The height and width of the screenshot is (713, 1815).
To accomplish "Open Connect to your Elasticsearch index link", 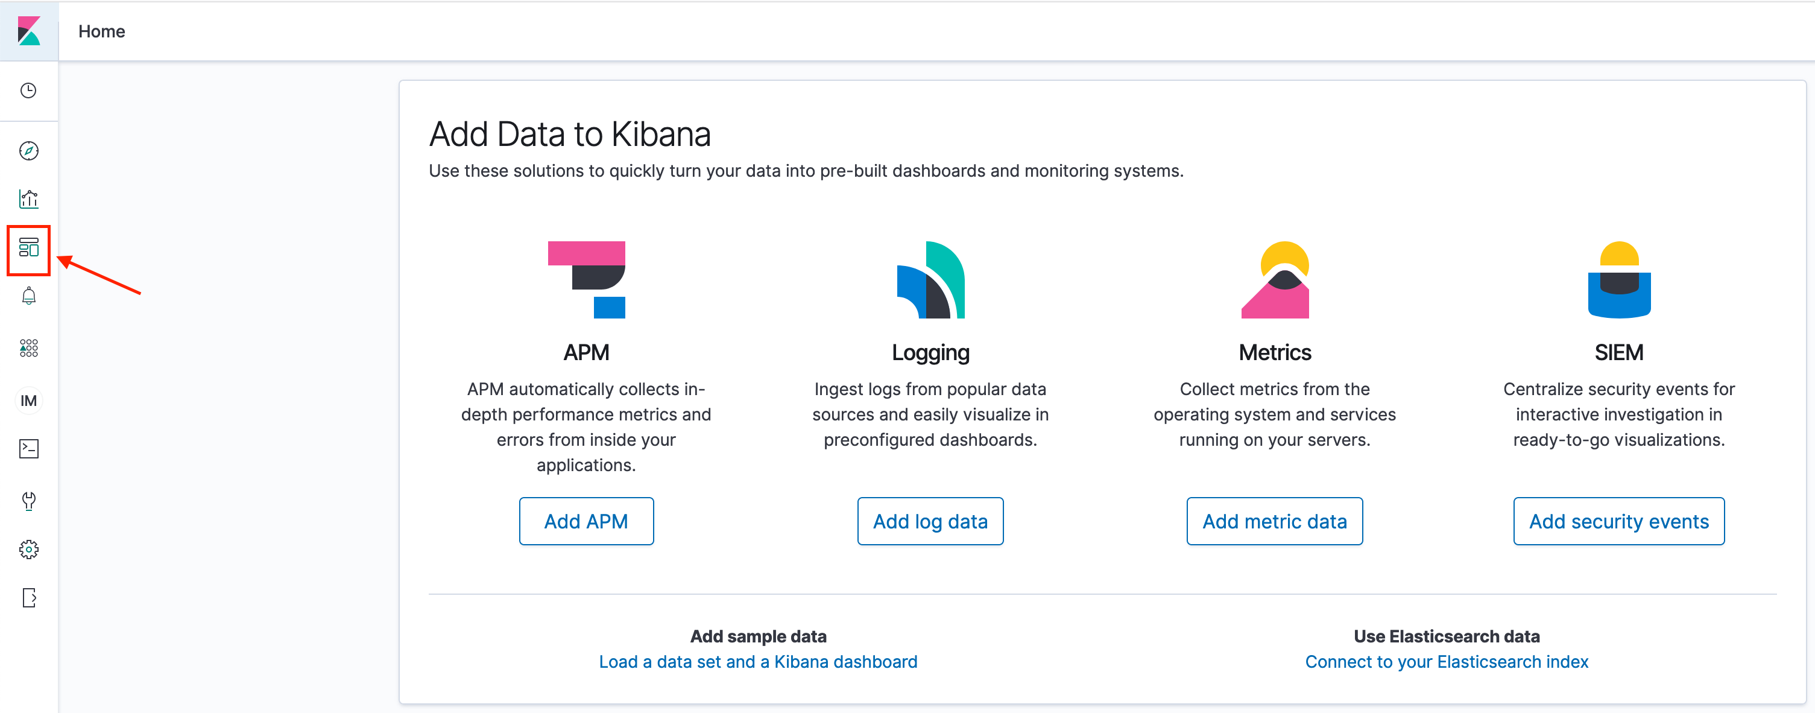I will pyautogui.click(x=1447, y=662).
